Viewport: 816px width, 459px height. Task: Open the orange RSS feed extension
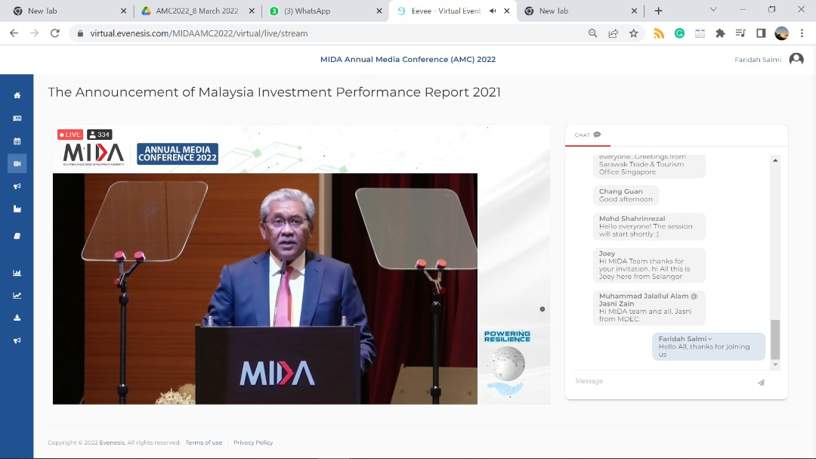pyautogui.click(x=659, y=33)
